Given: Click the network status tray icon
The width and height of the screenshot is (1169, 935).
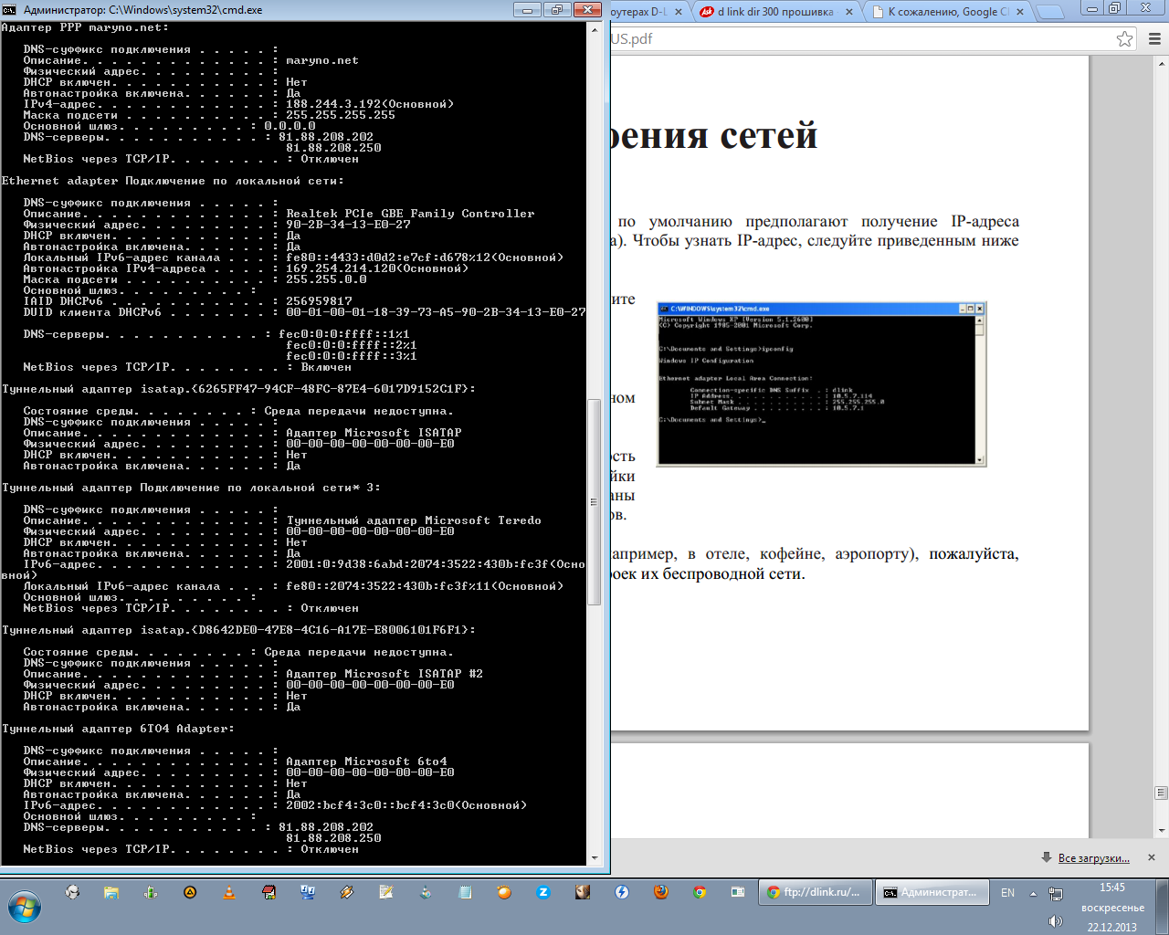Looking at the screenshot, I should point(1056,893).
